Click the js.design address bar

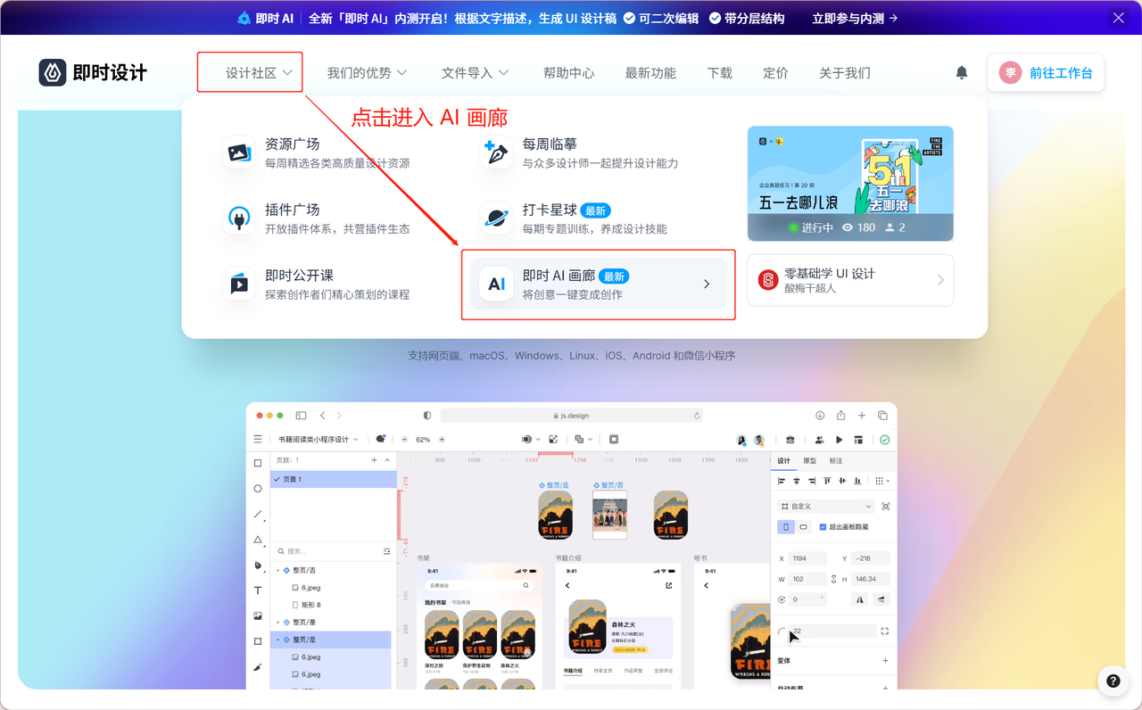(571, 416)
